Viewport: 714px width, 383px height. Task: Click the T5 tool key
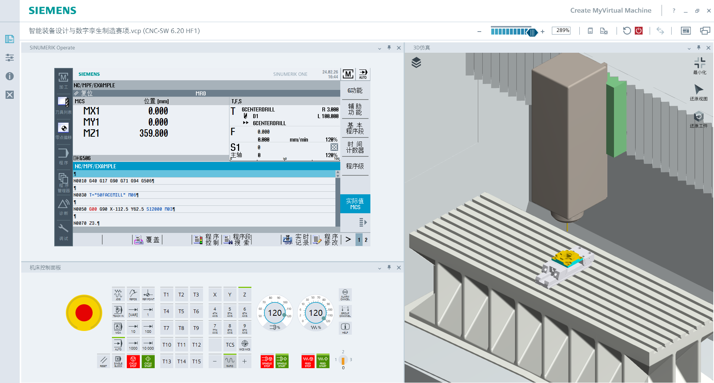coord(181,311)
